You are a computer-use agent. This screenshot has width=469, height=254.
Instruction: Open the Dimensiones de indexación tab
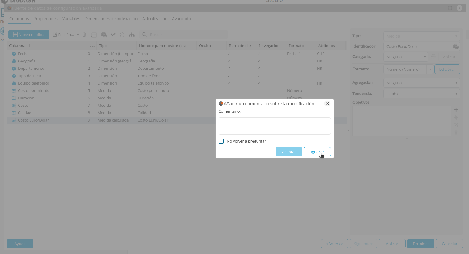111,19
